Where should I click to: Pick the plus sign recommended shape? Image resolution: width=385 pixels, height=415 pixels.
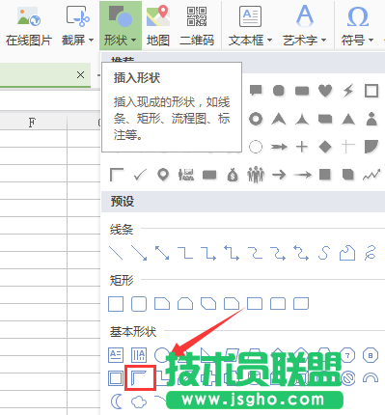302,147
